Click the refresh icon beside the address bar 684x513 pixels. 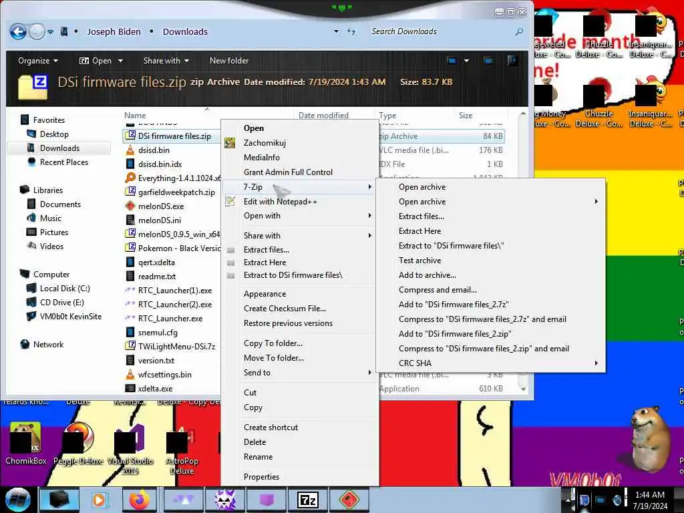pos(351,31)
